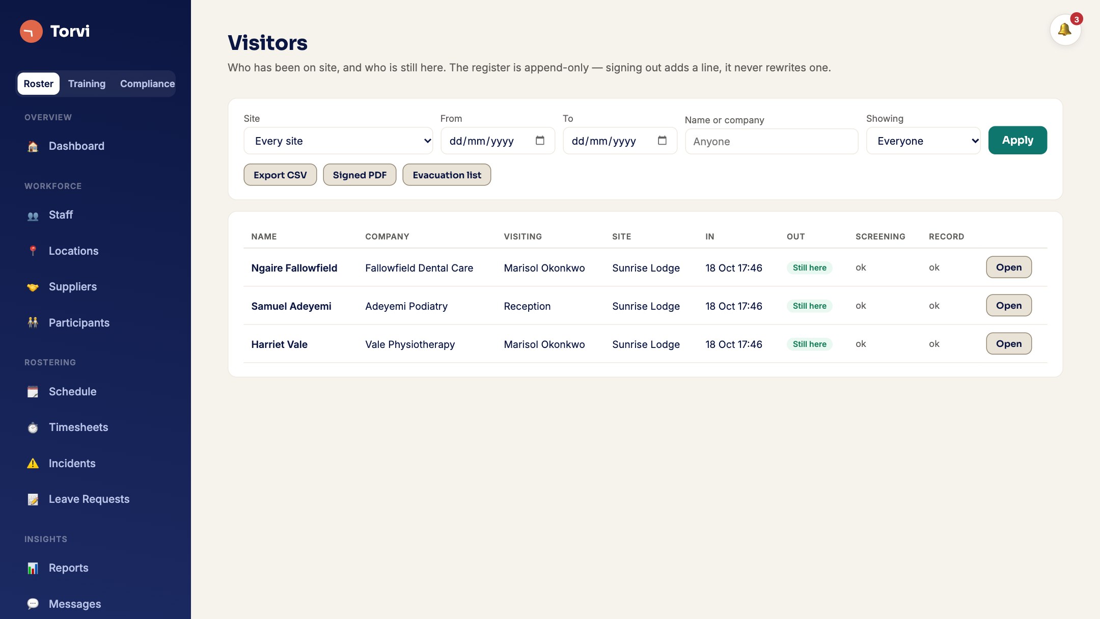Click Adeyemi Podiatry company cell

click(406, 306)
